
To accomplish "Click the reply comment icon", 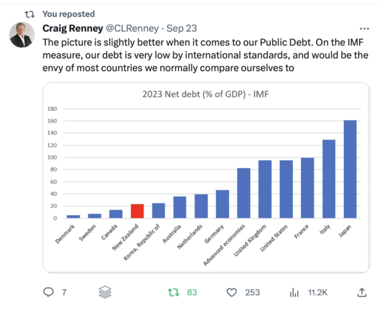I will coord(47,292).
